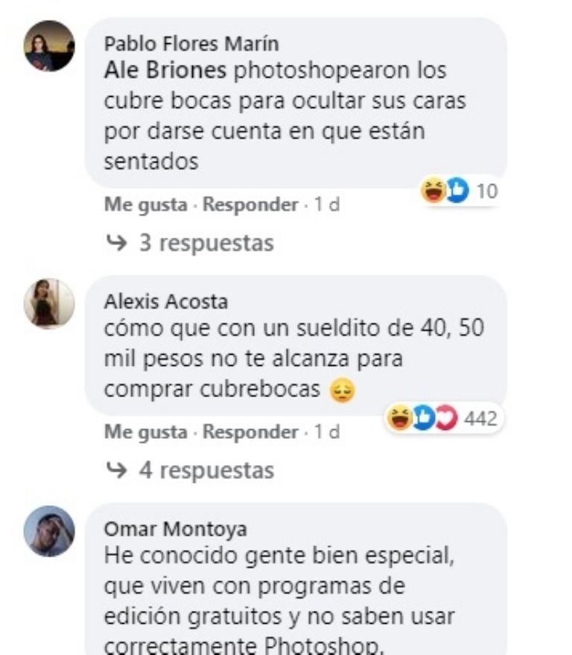Click the blue like reaction icon on Alexis's comment
The image size is (572, 655).
(423, 417)
